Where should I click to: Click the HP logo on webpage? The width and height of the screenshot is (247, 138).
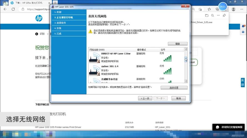tap(39, 18)
